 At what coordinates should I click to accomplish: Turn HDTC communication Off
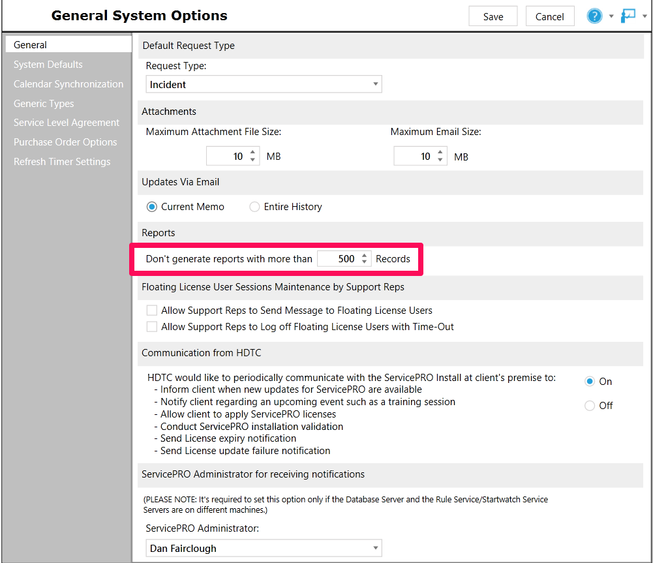[x=589, y=406]
